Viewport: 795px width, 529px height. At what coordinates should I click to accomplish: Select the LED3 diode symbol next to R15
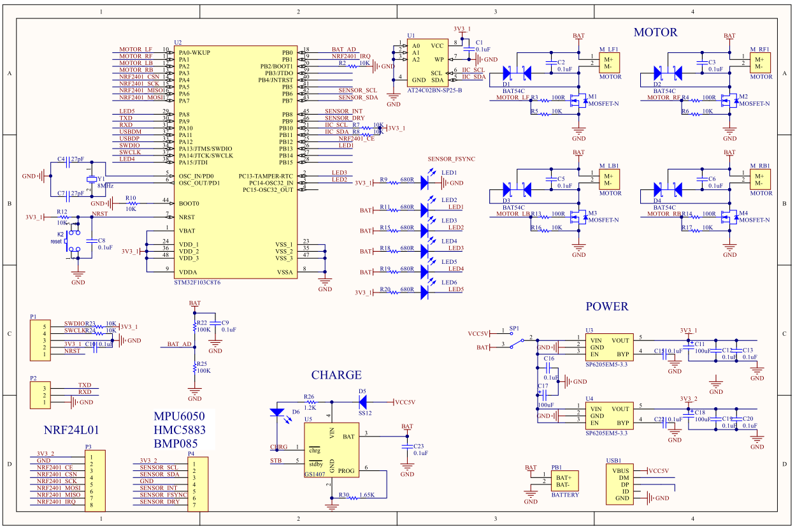425,231
